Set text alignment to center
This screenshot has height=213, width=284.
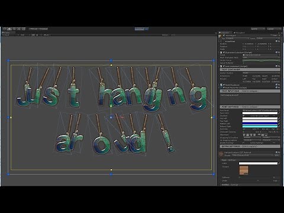click(247, 135)
